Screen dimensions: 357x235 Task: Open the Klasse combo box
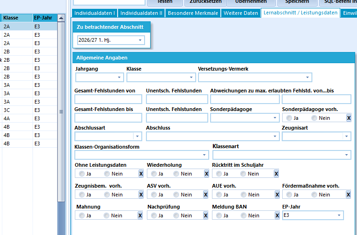click(191, 78)
